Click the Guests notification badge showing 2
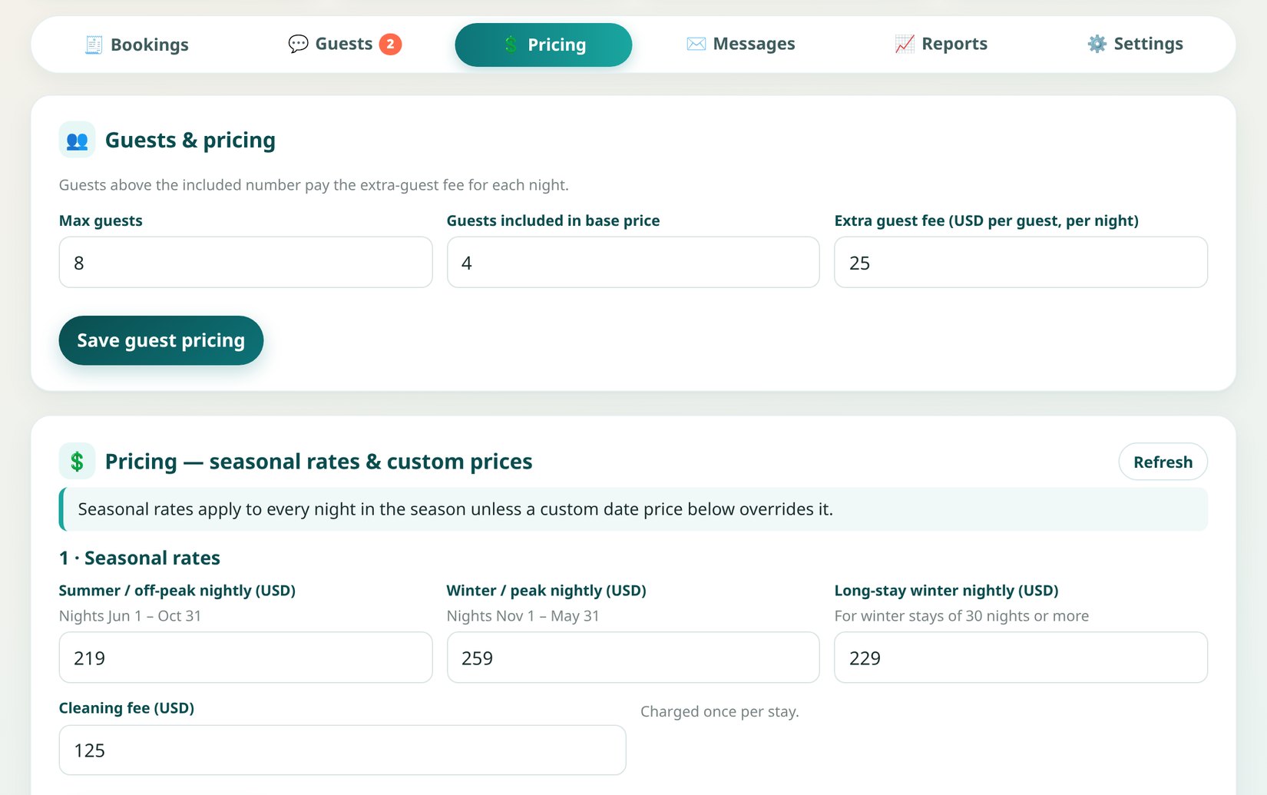Image resolution: width=1267 pixels, height=795 pixels. (390, 44)
